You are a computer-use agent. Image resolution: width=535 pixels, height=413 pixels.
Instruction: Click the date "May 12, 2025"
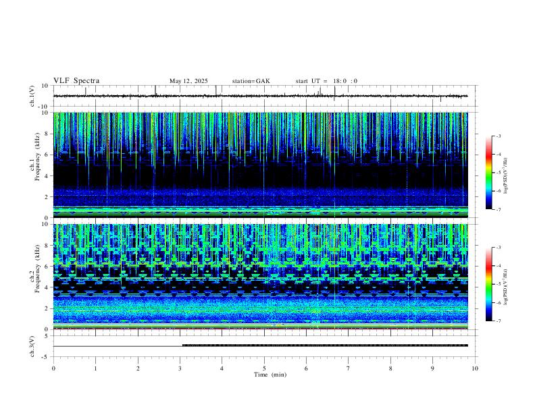188,81
